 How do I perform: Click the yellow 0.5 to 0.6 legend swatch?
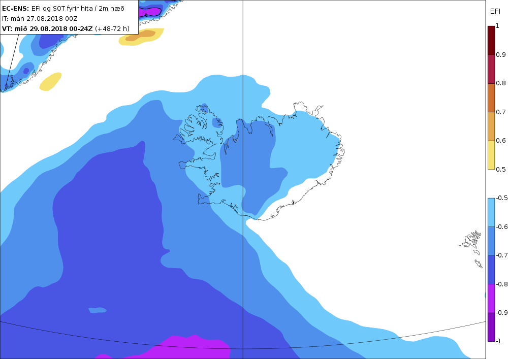pos(491,155)
